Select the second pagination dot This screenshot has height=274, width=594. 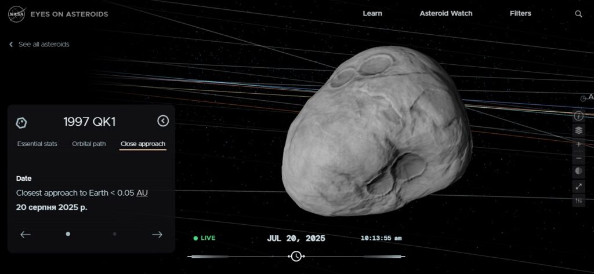114,234
